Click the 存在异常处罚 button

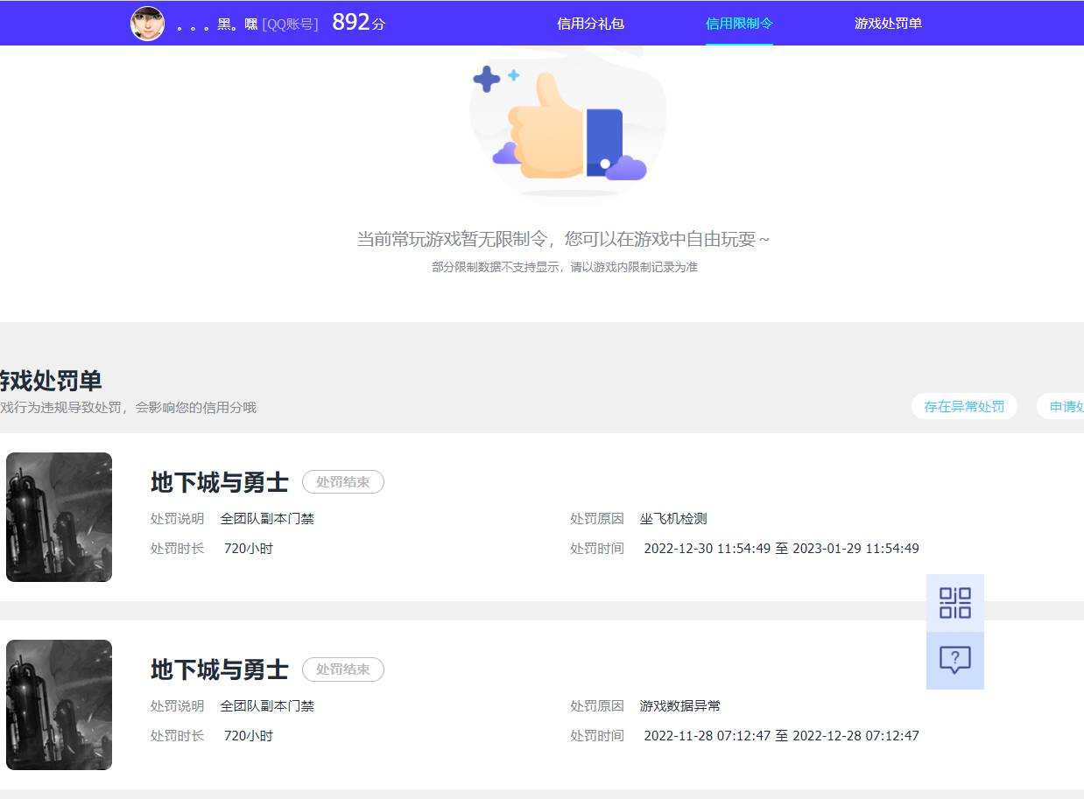pos(964,406)
